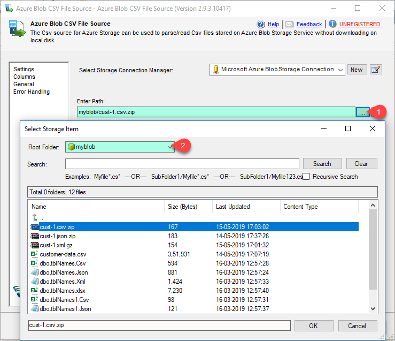This screenshot has width=395, height=341.
Task: Click the UNREGISTERED link
Action: [x=360, y=24]
